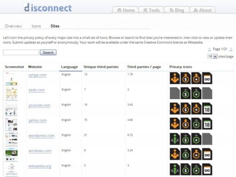Click youtube.com's orange anchor privacy icon

(x=175, y=108)
